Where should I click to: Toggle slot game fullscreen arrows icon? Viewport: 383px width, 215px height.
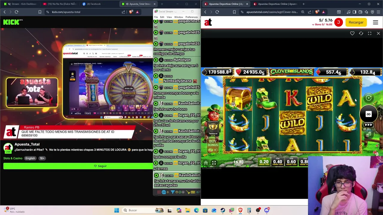tap(214, 163)
